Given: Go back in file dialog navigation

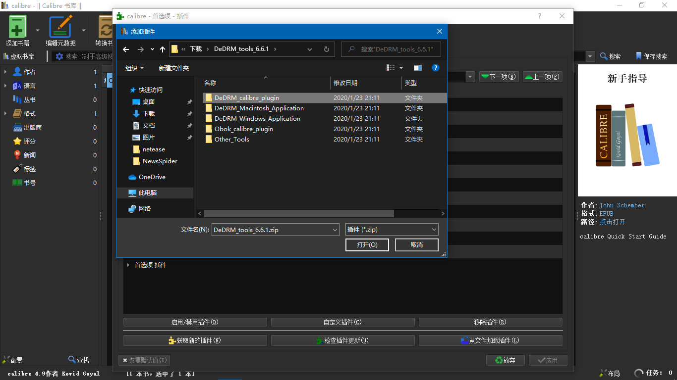Looking at the screenshot, I should click(x=126, y=49).
